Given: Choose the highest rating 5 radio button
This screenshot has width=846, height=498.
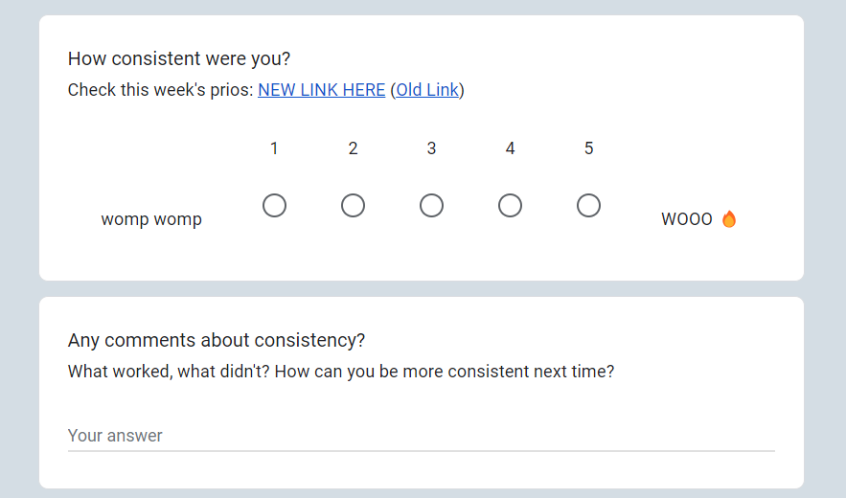Looking at the screenshot, I should click(588, 206).
